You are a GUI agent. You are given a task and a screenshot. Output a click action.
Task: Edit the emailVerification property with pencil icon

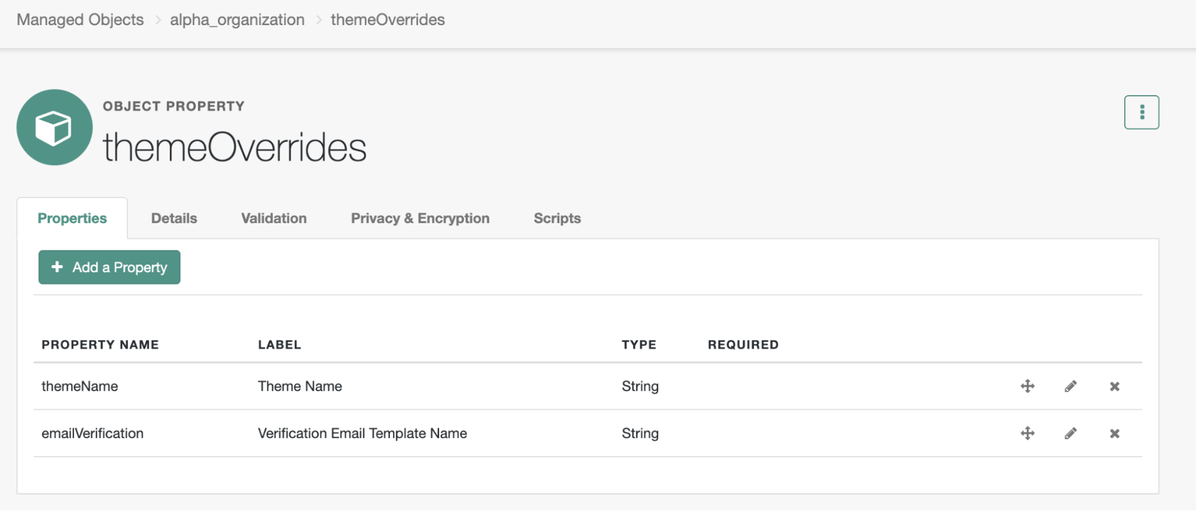(x=1070, y=433)
